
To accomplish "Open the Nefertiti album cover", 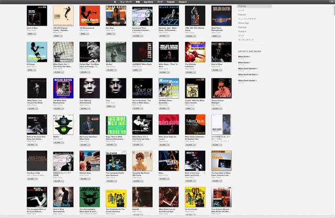I will (142, 197).
